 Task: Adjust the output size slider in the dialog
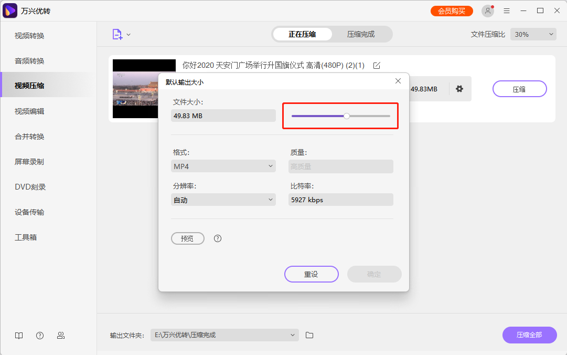coord(347,115)
